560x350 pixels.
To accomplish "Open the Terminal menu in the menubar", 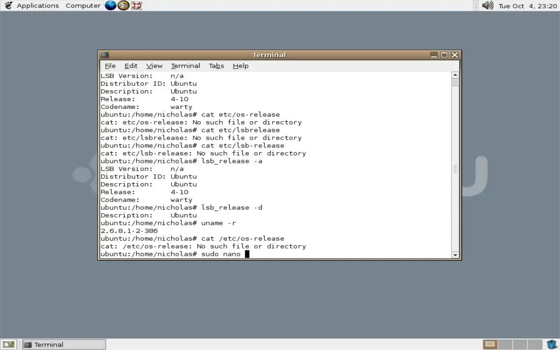I will (x=185, y=66).
